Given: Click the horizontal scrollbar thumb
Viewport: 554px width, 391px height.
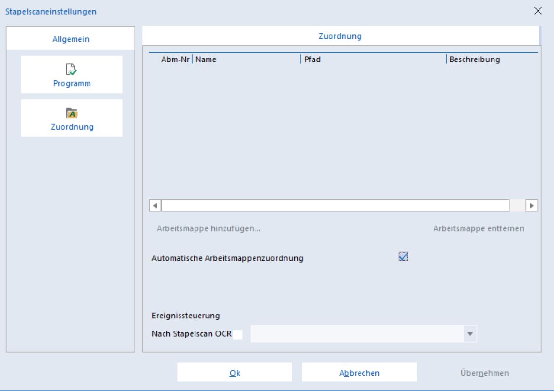Looking at the screenshot, I should pos(335,206).
